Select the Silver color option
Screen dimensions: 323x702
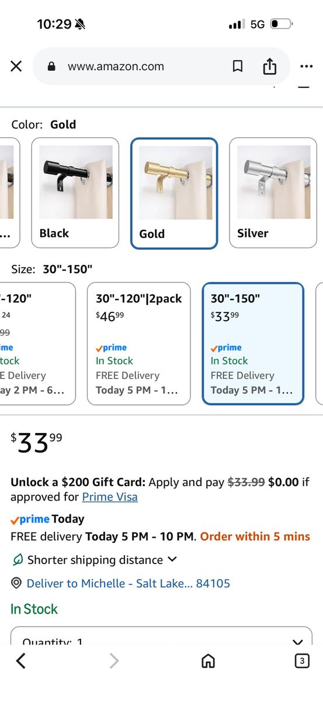[x=273, y=193]
